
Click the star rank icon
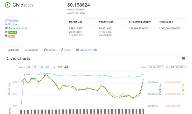coord(6,32)
